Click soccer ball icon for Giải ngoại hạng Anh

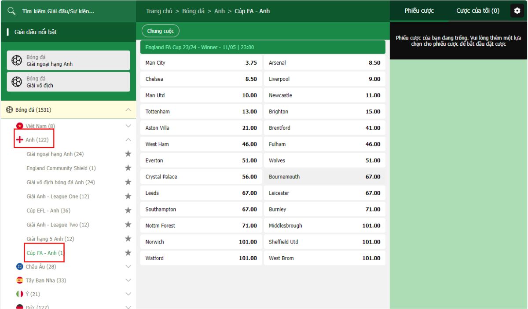point(17,60)
